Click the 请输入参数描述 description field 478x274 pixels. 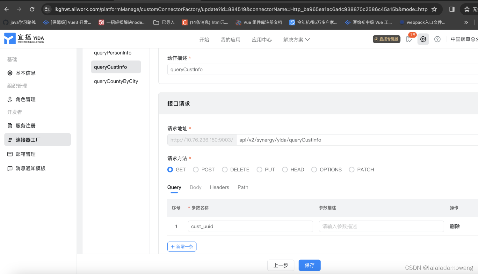point(381,226)
